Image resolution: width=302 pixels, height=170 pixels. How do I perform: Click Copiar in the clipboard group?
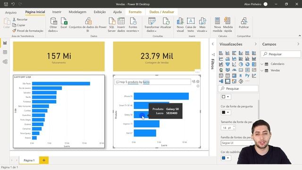click(x=19, y=25)
